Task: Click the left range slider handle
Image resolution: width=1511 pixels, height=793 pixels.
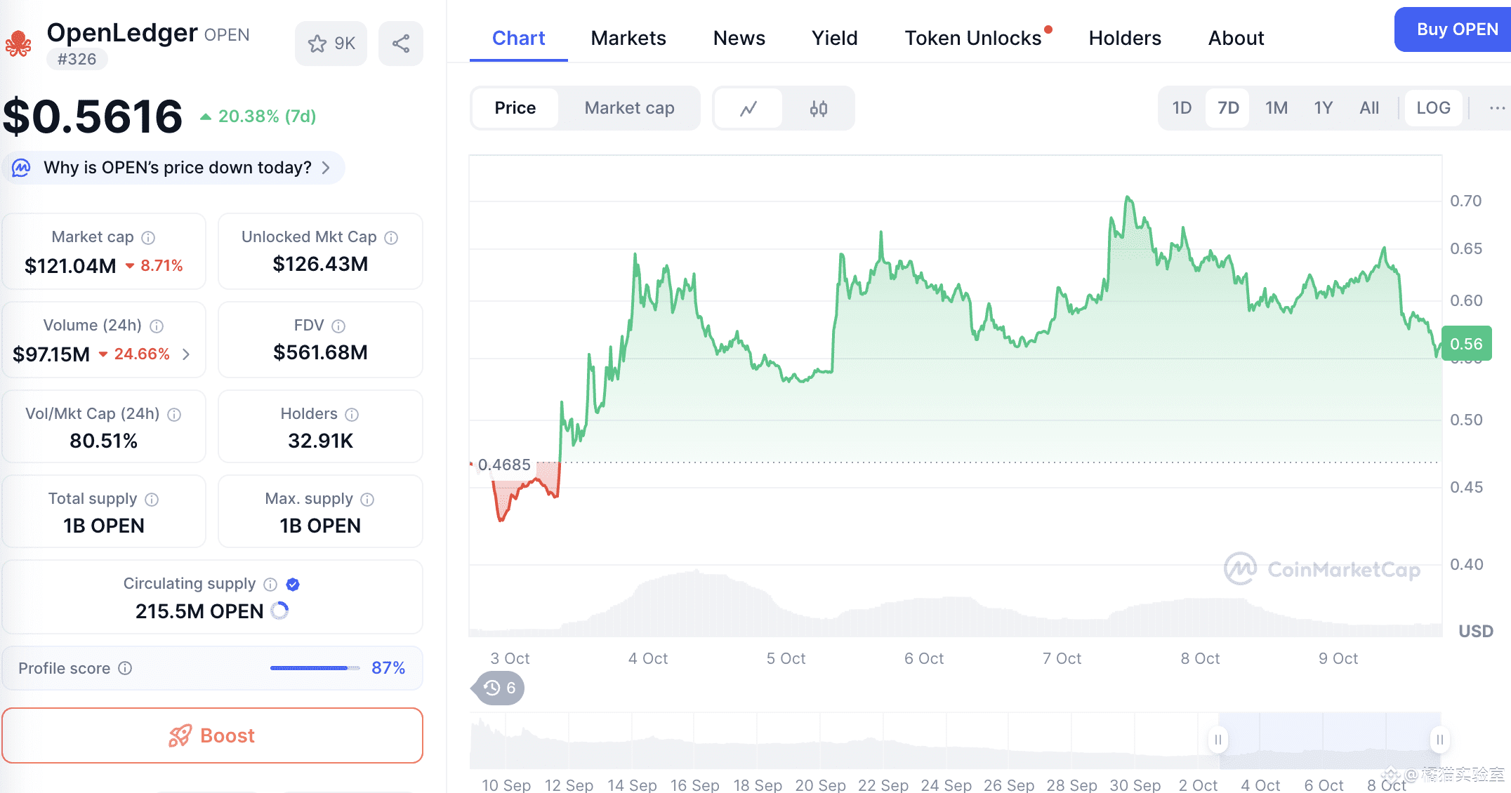Action: coord(1218,740)
